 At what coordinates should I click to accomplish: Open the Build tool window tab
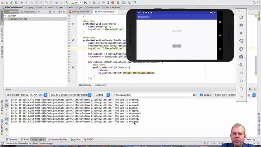tap(25, 139)
